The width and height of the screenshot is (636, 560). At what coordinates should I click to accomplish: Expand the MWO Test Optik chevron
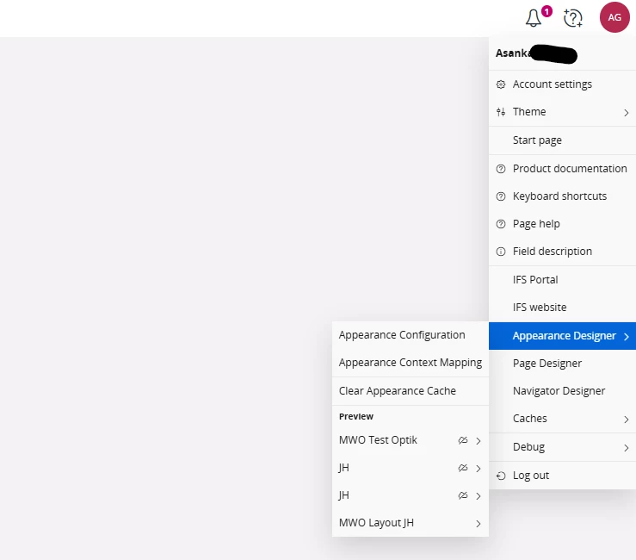coord(479,441)
